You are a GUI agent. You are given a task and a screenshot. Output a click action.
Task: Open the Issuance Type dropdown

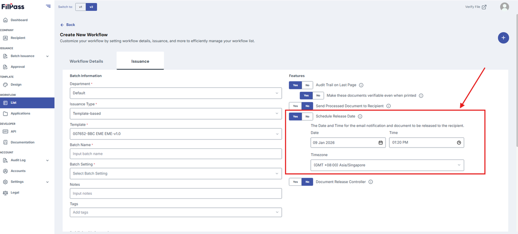click(176, 114)
